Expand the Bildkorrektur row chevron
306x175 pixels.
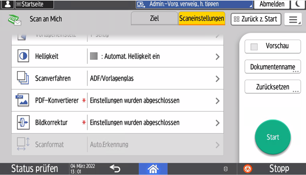tap(217, 123)
